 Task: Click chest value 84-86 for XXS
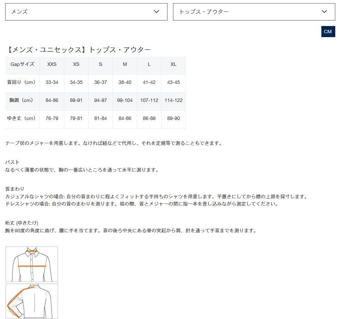[52, 100]
